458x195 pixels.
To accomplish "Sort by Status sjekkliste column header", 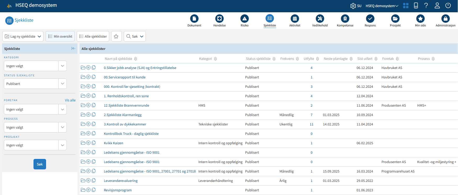I will tap(260, 59).
